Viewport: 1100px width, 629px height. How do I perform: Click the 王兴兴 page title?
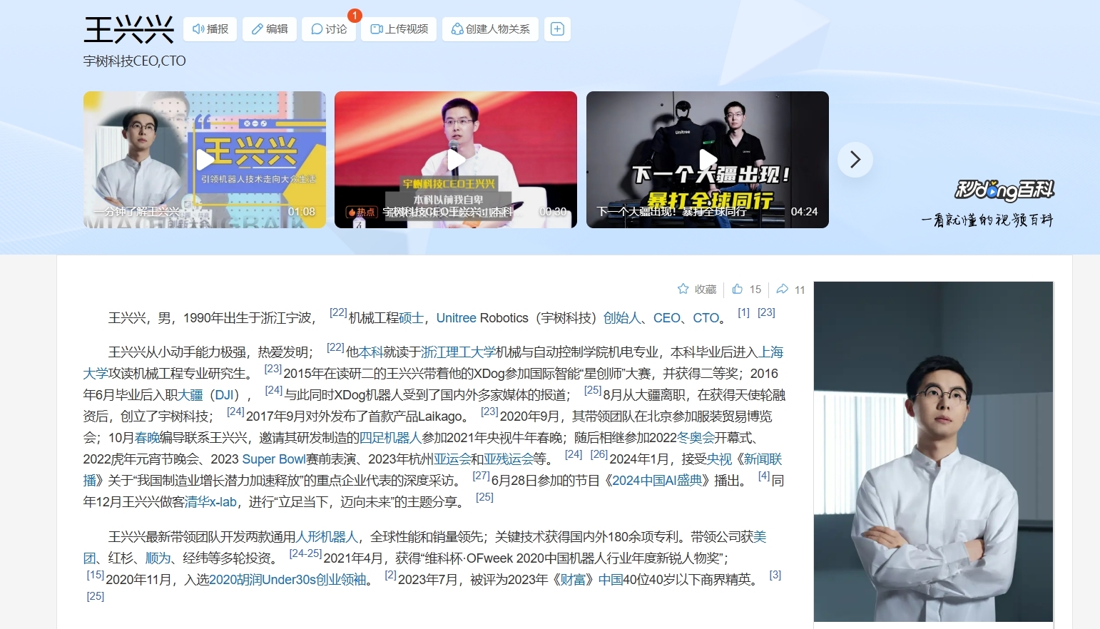129,30
